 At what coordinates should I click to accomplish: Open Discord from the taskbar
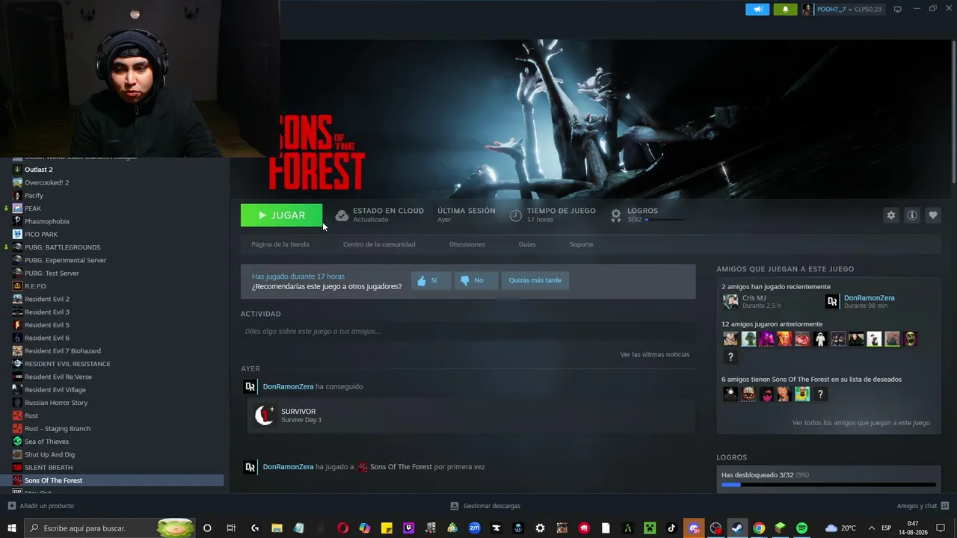(x=694, y=528)
